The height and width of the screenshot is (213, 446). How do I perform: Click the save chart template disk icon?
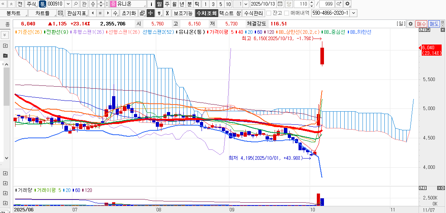(x=60, y=13)
